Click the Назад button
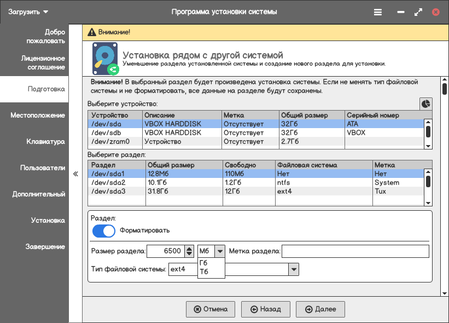The width and height of the screenshot is (449, 323). pos(265,309)
